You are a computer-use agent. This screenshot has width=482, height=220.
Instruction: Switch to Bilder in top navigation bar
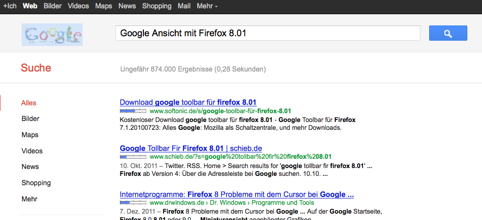[x=52, y=6]
